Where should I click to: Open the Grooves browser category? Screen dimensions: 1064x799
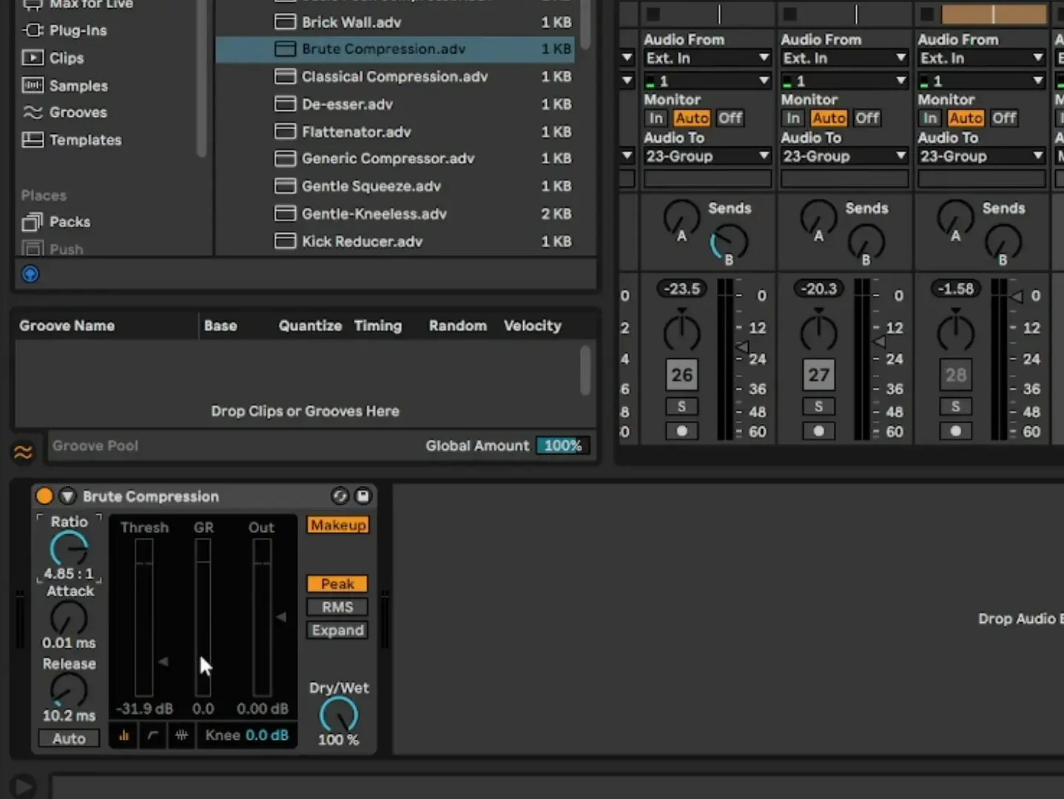click(x=64, y=112)
